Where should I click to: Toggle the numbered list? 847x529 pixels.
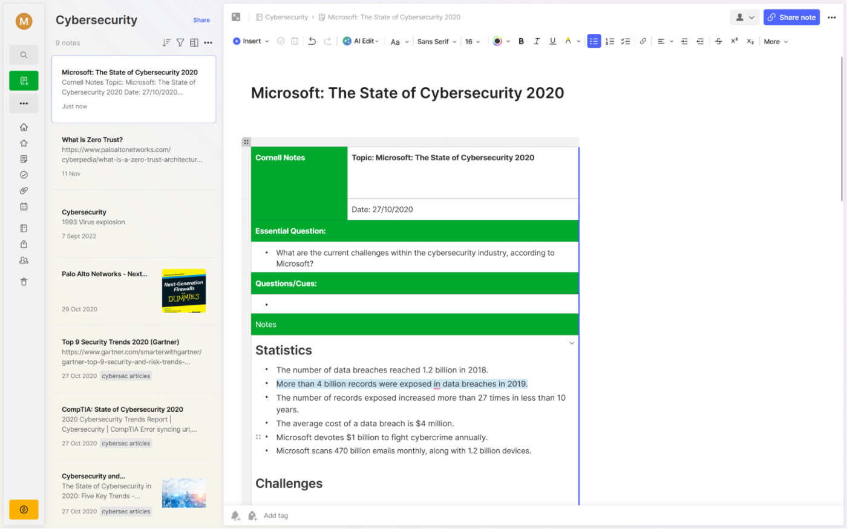tap(610, 41)
